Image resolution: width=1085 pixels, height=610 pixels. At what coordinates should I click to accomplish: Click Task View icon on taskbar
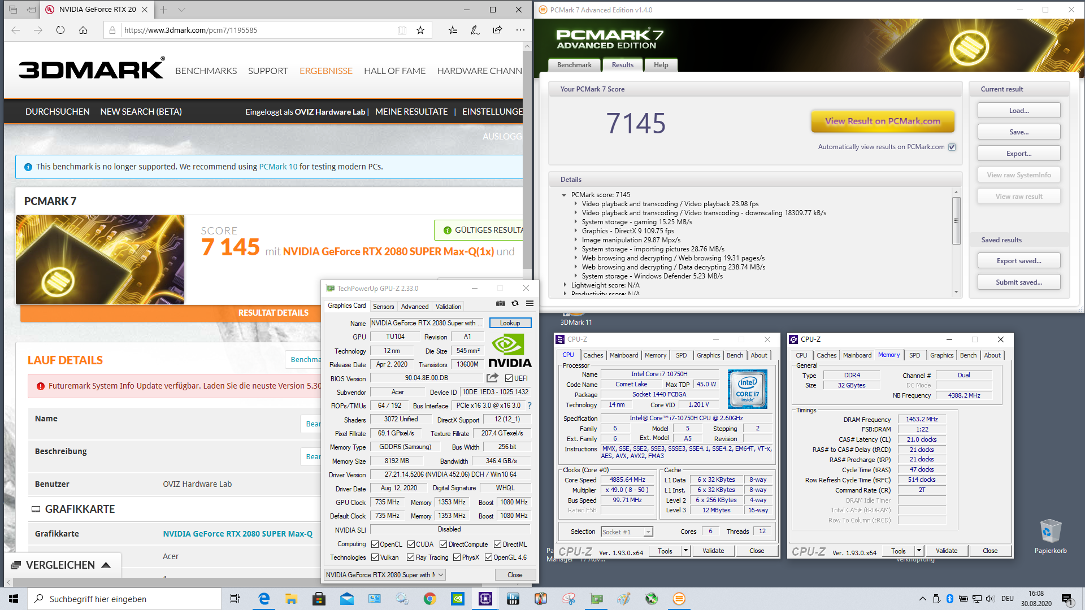(235, 599)
